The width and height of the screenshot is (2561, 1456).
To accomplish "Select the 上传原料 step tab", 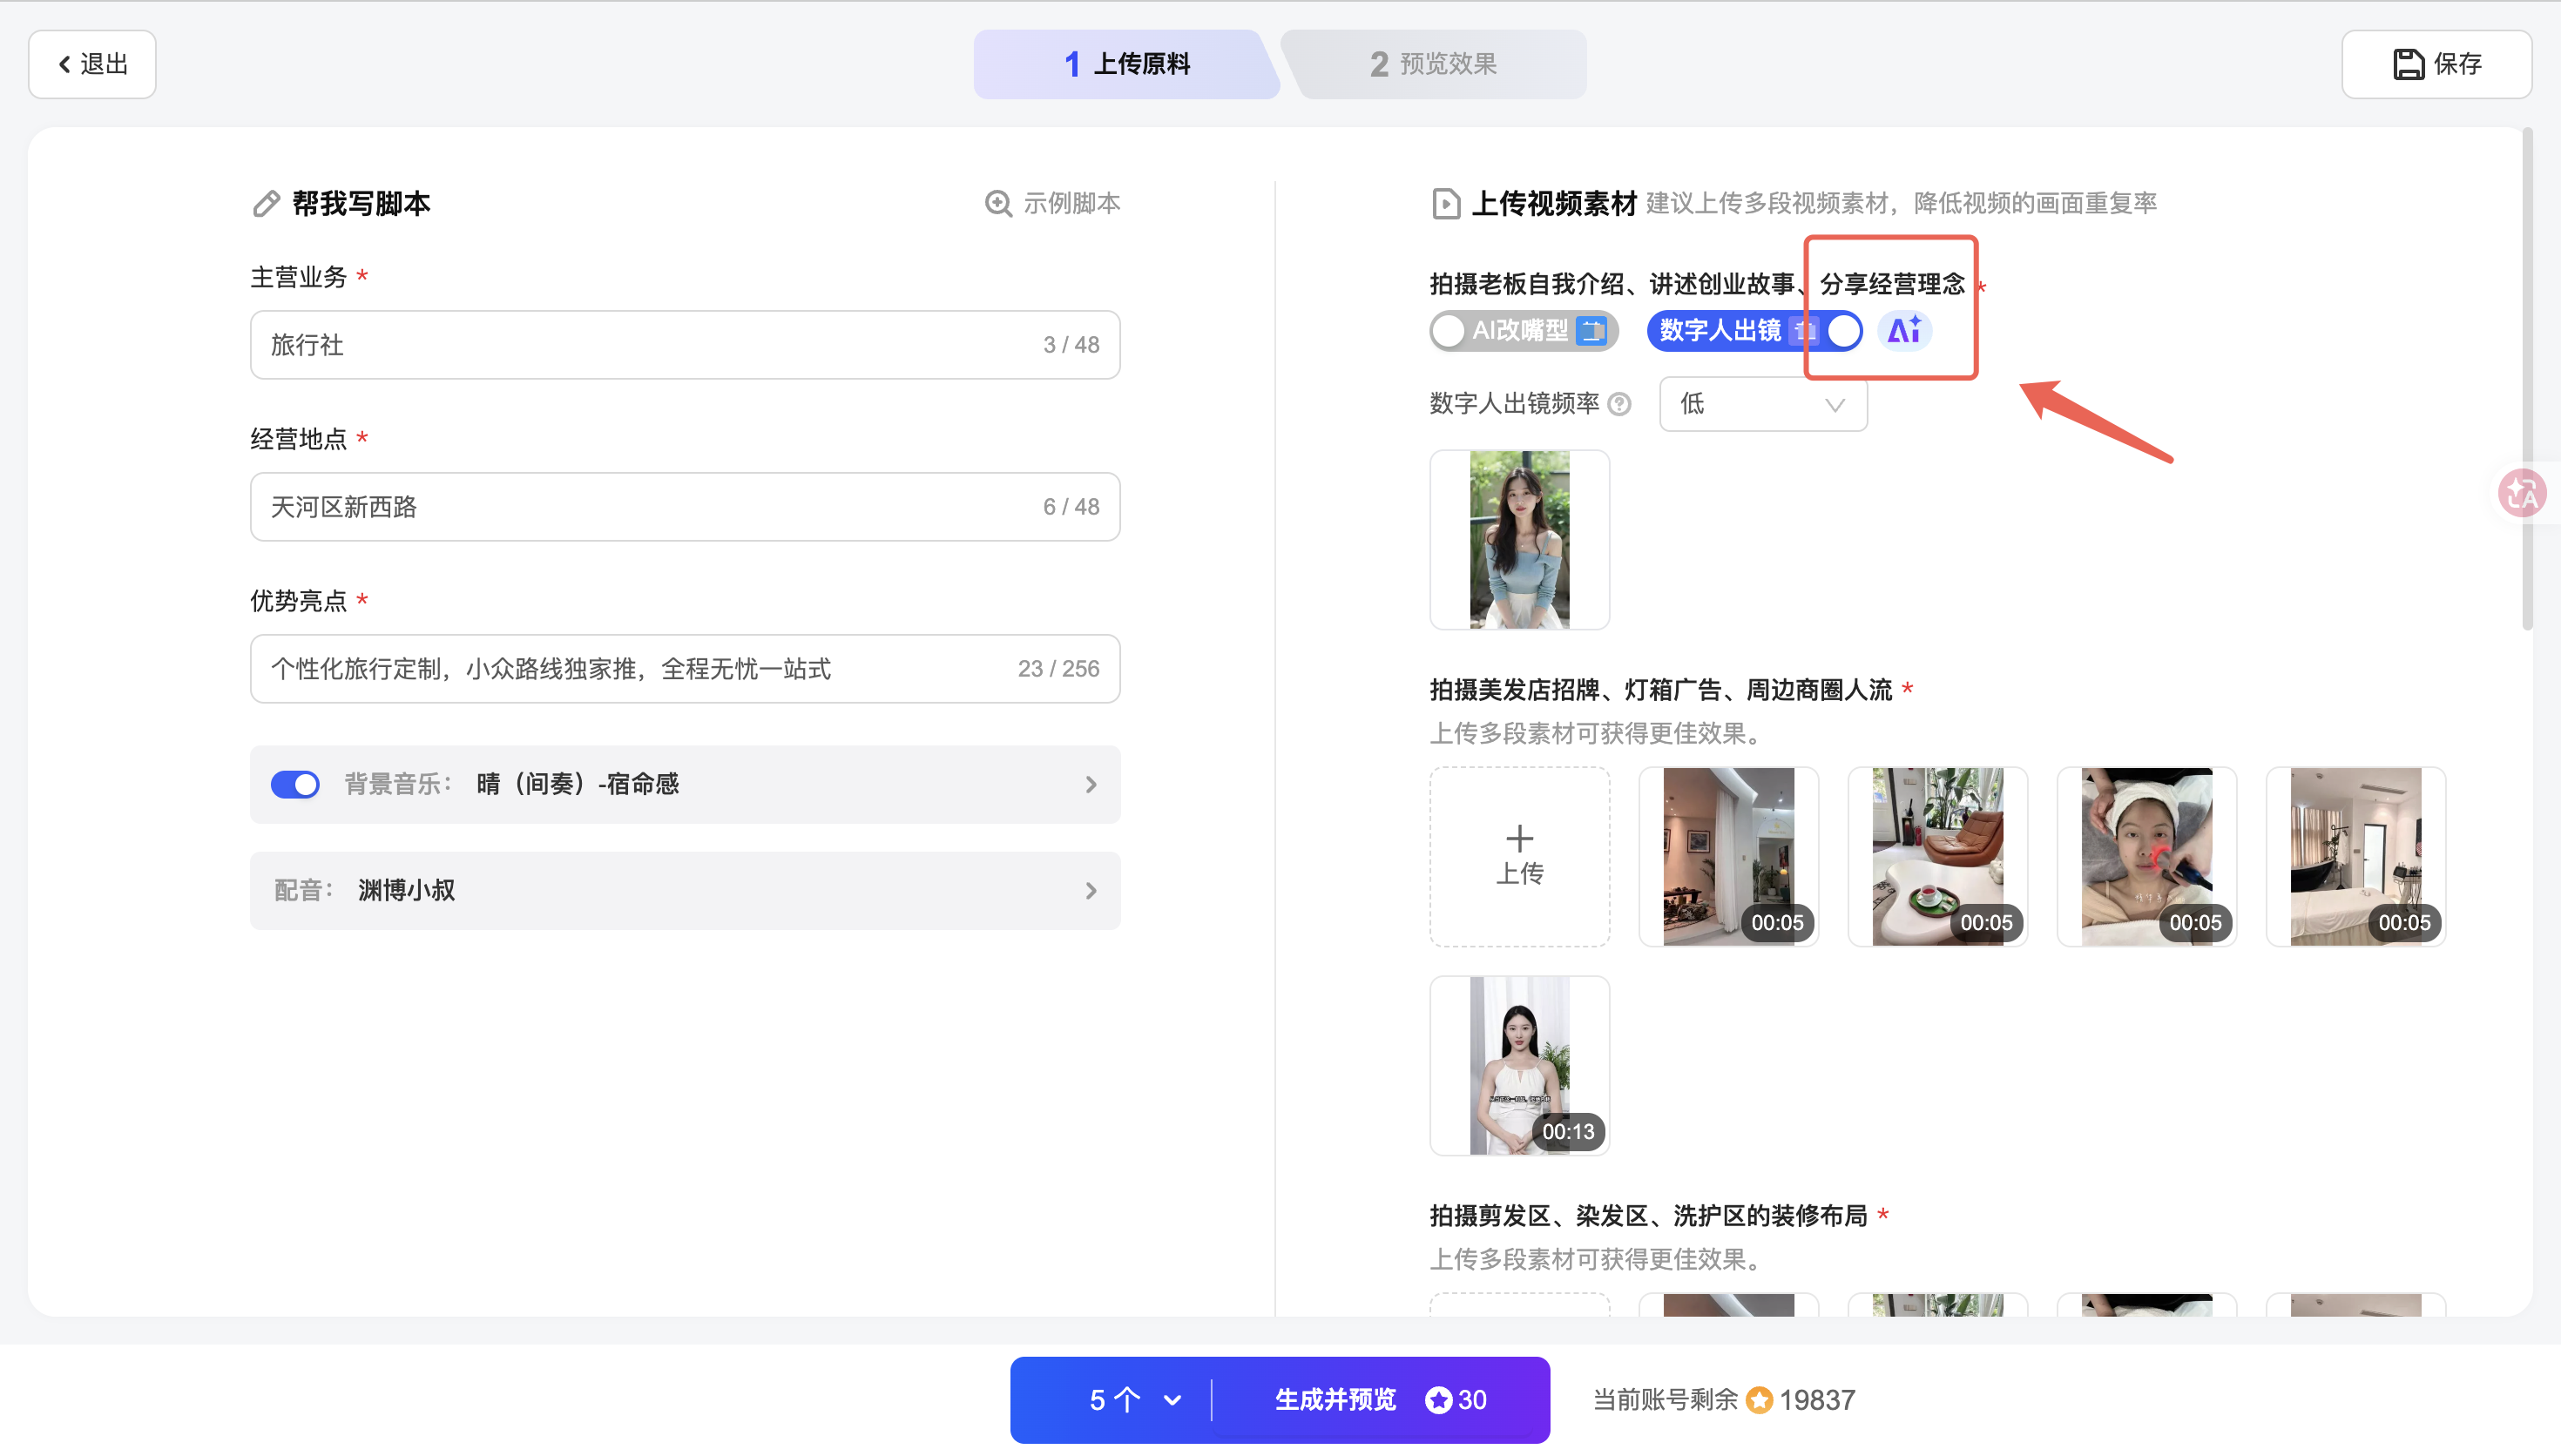I will 1126,64.
